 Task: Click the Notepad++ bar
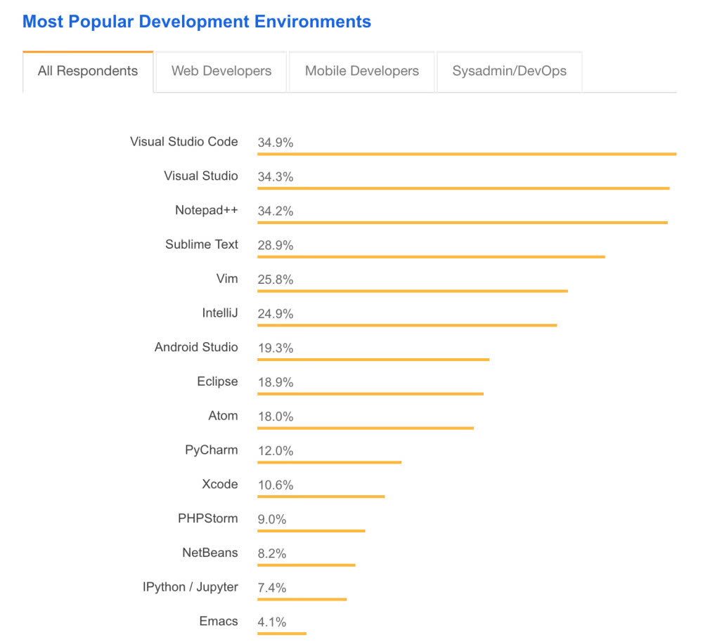tap(463, 223)
